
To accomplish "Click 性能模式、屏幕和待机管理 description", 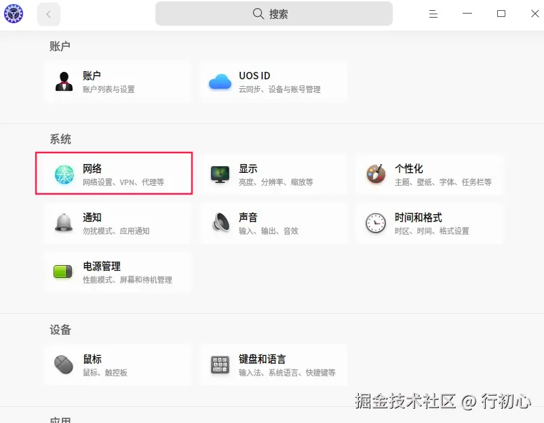I will (x=128, y=280).
